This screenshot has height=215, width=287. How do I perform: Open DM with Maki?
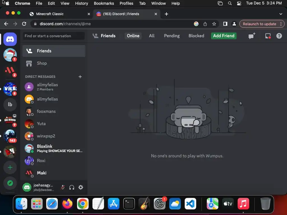click(x=54, y=173)
